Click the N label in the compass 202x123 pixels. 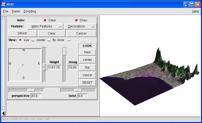tap(24, 50)
